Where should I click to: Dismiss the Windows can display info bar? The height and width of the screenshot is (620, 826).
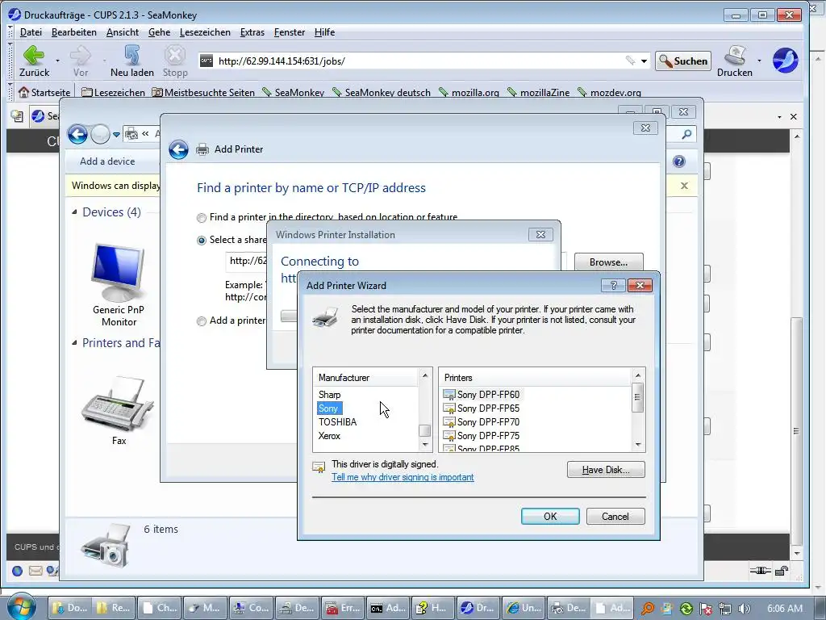click(684, 186)
